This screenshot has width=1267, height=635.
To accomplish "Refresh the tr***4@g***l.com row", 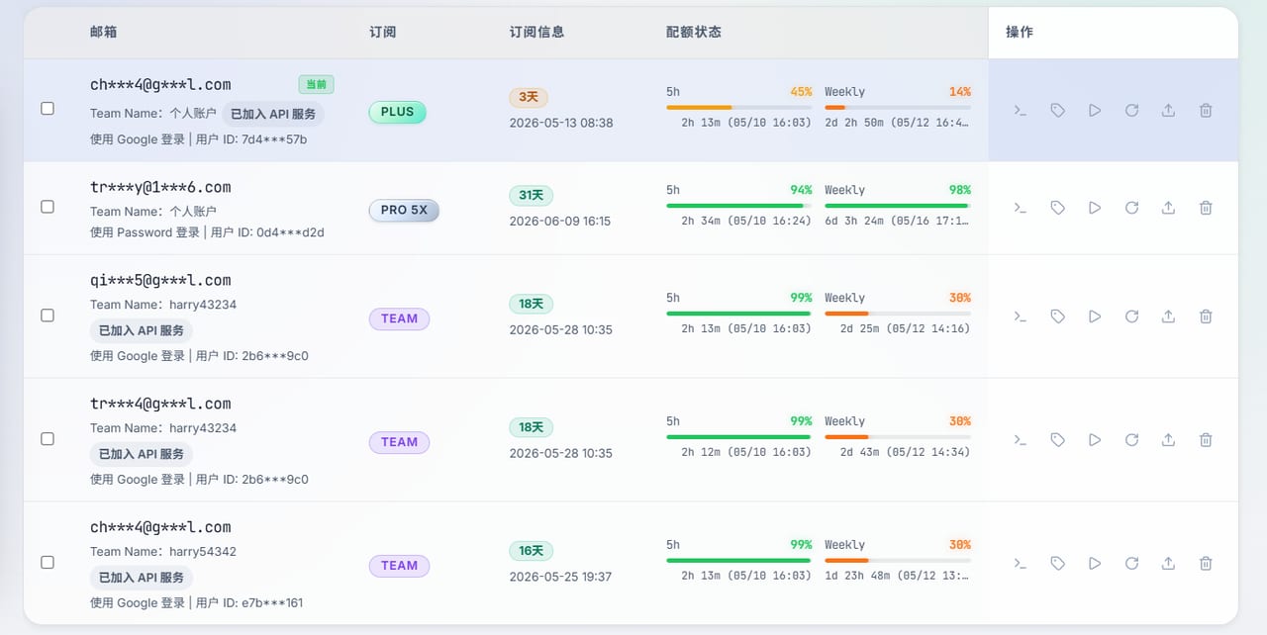I will click(1131, 440).
